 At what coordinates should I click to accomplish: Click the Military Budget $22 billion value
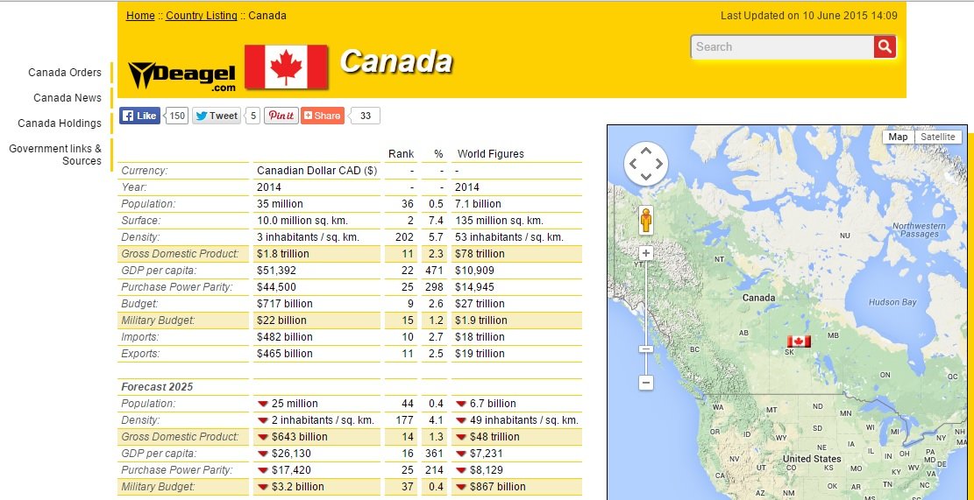[281, 320]
